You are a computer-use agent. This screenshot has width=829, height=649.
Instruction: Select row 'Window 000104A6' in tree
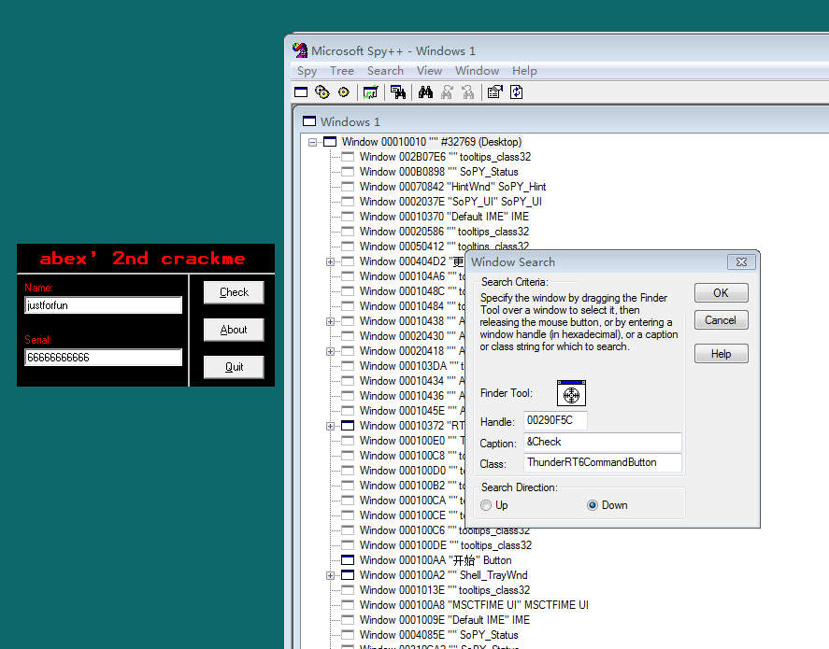412,276
